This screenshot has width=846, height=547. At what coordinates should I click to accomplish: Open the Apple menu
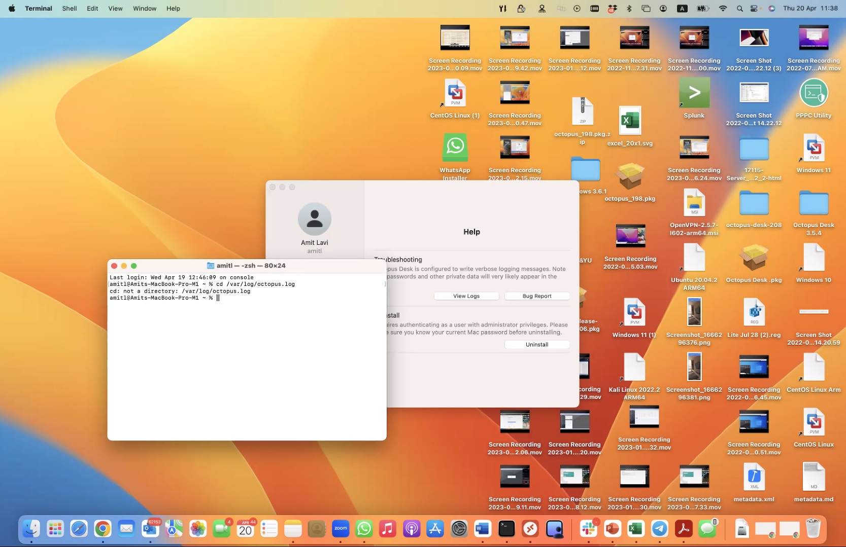pyautogui.click(x=12, y=9)
